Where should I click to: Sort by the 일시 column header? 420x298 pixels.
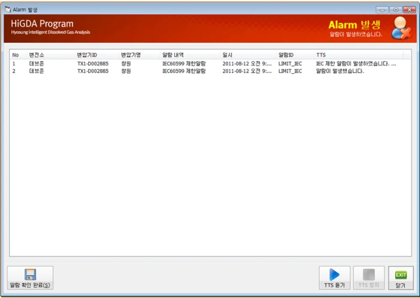tap(247, 55)
